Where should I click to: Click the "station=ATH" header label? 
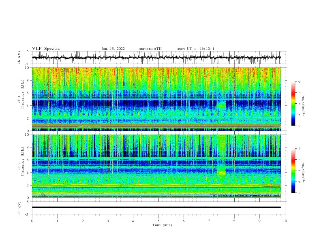coord(150,49)
